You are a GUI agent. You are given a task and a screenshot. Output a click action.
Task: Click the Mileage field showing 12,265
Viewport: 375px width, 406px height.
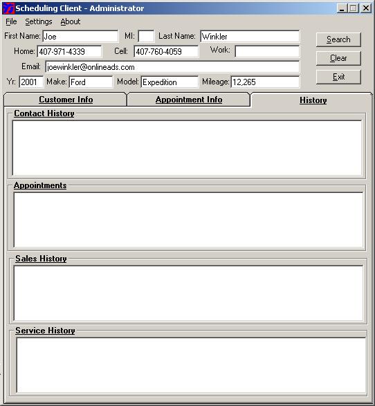point(265,82)
